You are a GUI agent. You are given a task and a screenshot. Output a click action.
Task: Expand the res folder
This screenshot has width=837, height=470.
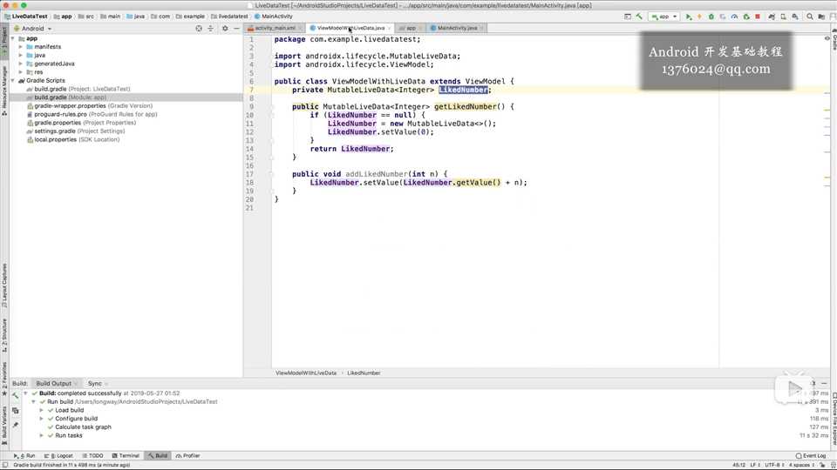[x=21, y=72]
